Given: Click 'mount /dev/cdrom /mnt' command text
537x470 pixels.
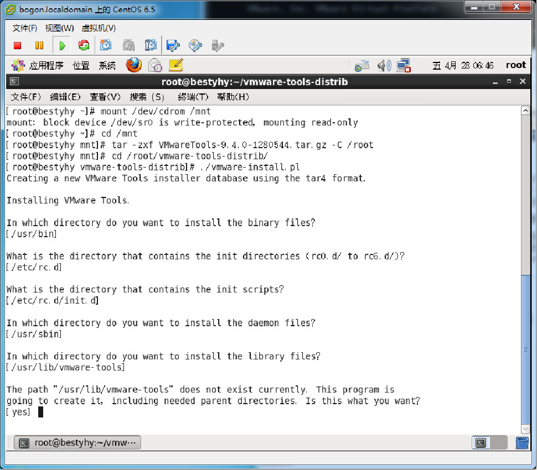Looking at the screenshot, I should [x=156, y=112].
